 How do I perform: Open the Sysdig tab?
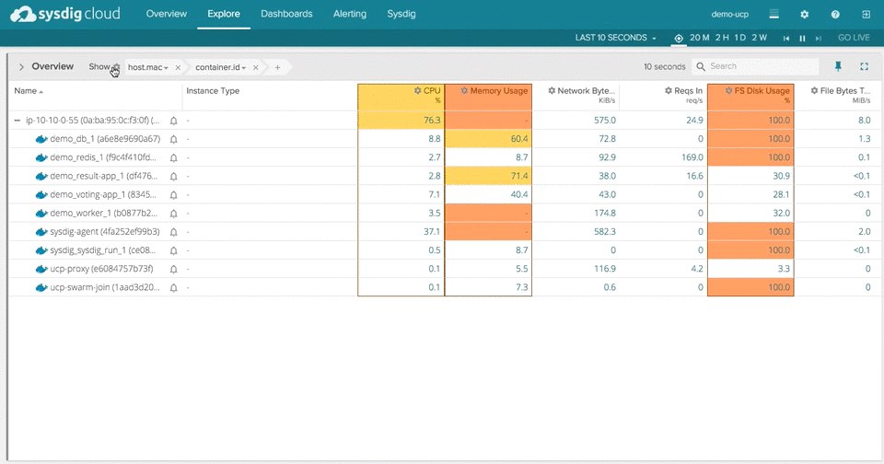[x=401, y=14]
